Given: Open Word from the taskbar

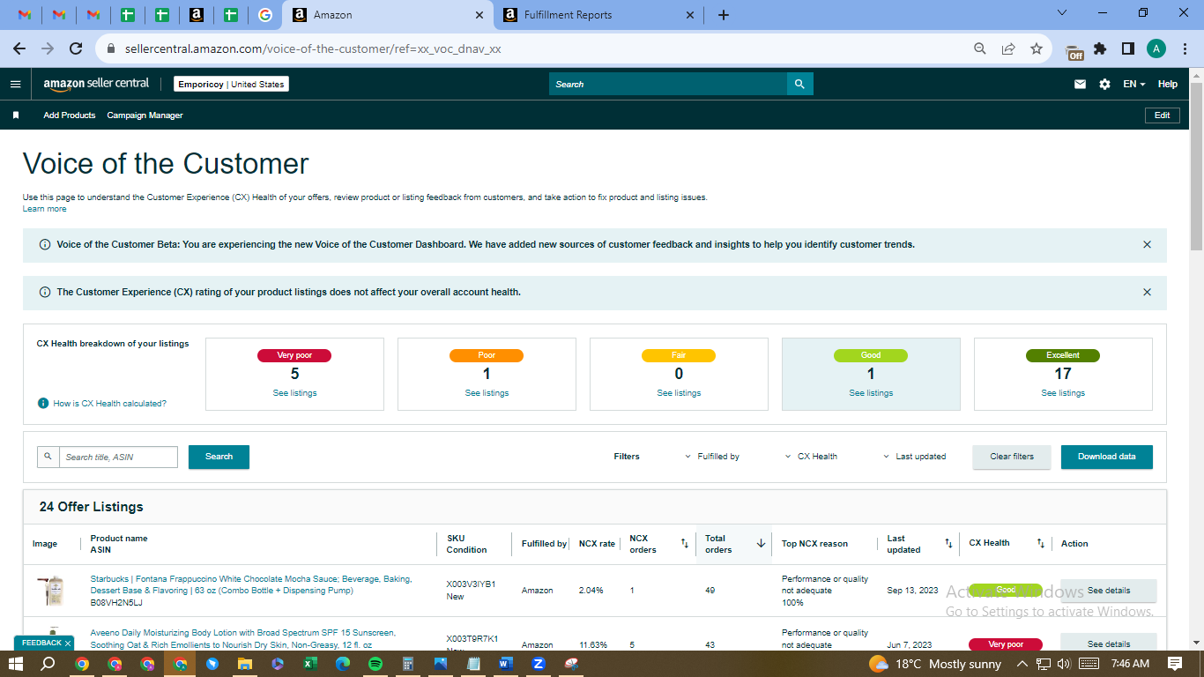Looking at the screenshot, I should coord(505,663).
